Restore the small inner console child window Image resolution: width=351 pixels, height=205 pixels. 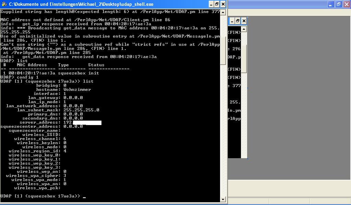(x=238, y=21)
